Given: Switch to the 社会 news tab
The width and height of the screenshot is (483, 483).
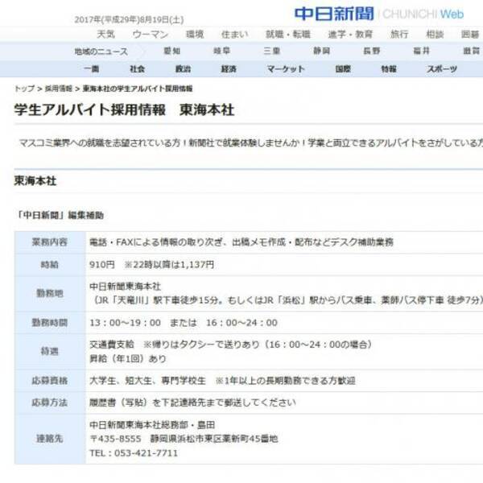Looking at the screenshot, I should pyautogui.click(x=138, y=69).
